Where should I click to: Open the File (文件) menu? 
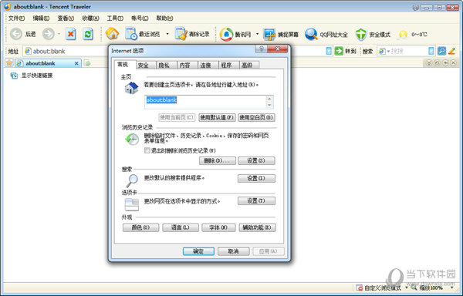pos(16,18)
